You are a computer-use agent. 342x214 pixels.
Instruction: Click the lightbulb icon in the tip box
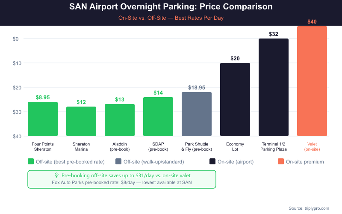click(x=56, y=175)
